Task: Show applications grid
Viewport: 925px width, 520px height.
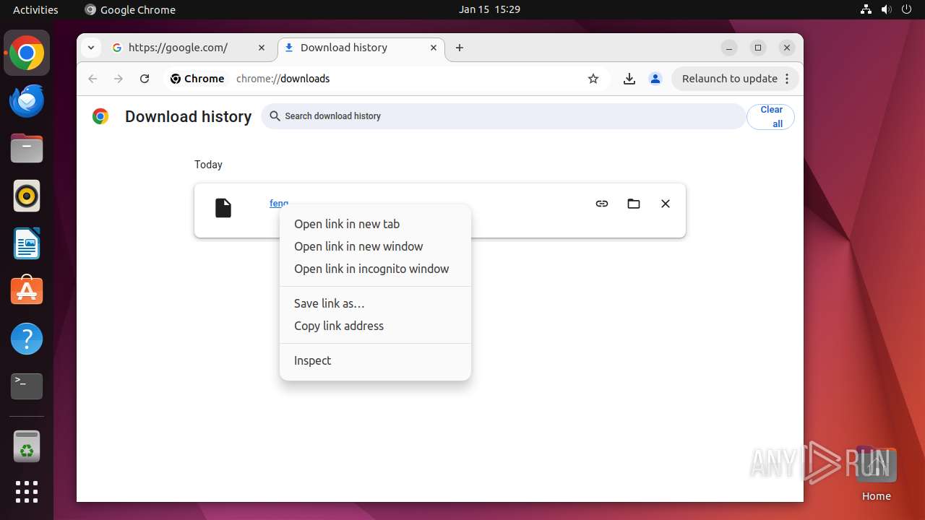Action: coord(27,492)
